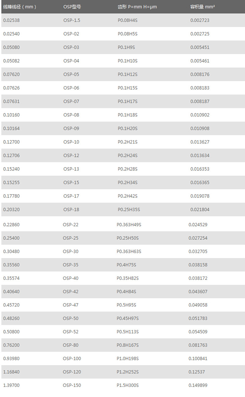Viewport: 245px width, 397px height.
Task: Click the P0.363H49S tooth profile cell
Action: 129,225
